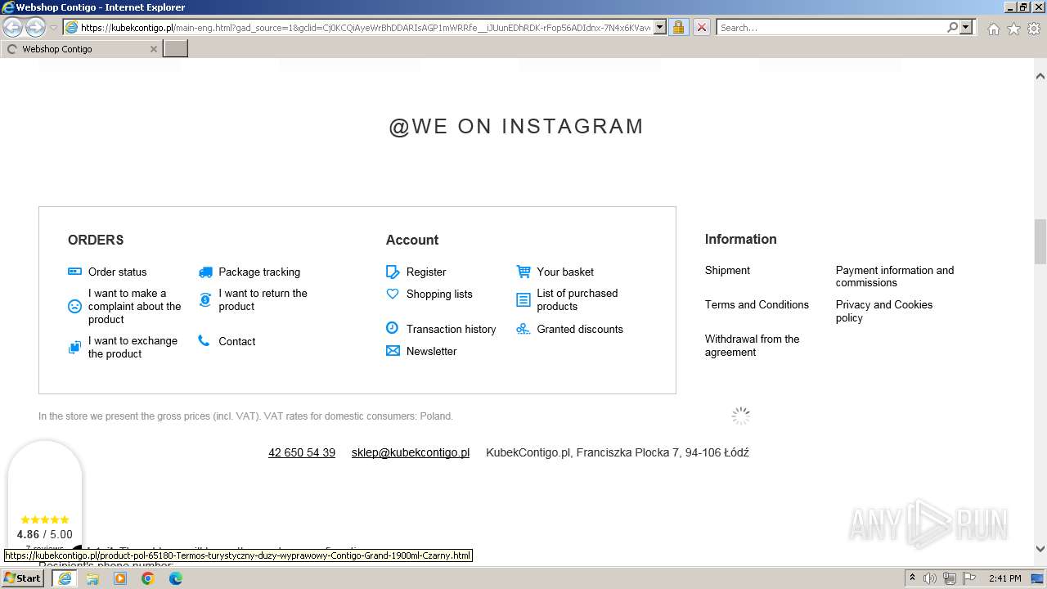Screen dimensions: 1047x589
Task: Click the Package tracking truck icon
Action: coord(204,272)
